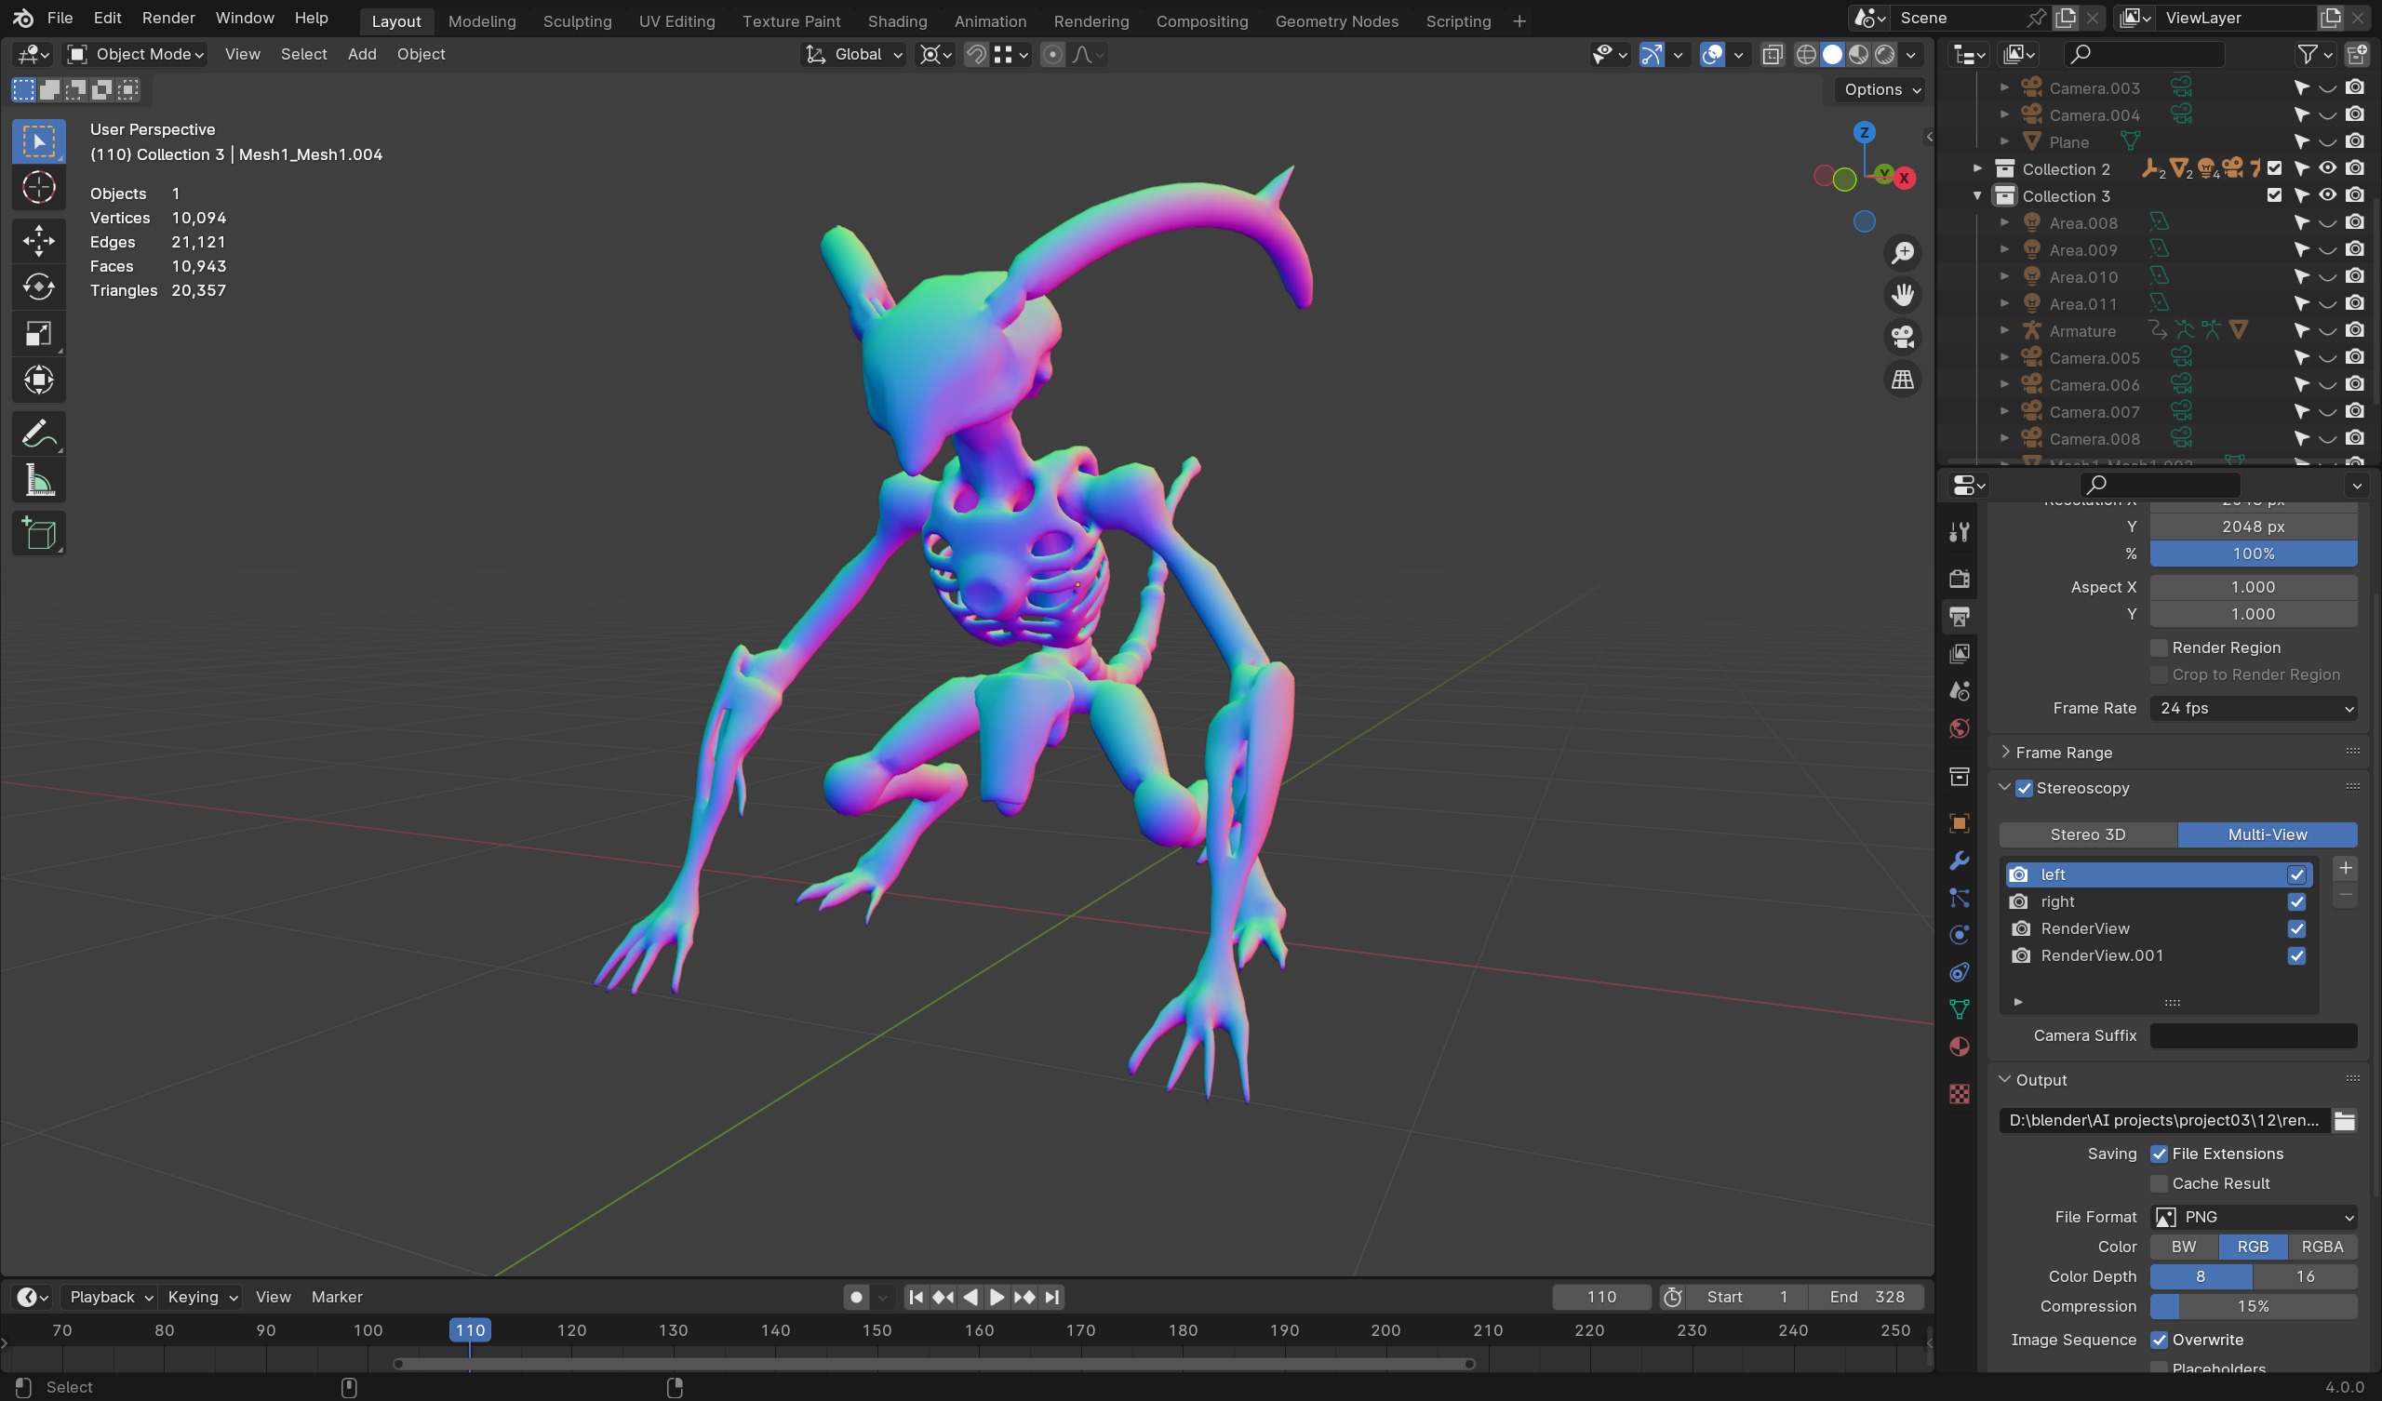This screenshot has width=2382, height=1401.
Task: Open the Global orientation dropdown
Action: pos(853,55)
